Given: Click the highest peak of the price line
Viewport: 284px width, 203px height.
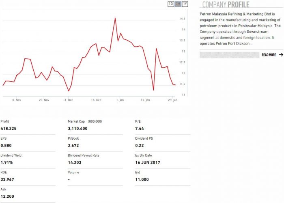Looking at the screenshot, I should coord(115,18).
